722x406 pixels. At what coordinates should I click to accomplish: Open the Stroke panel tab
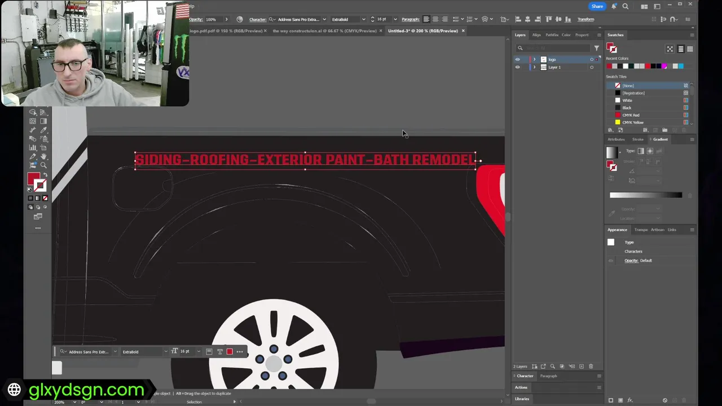[x=637, y=139]
